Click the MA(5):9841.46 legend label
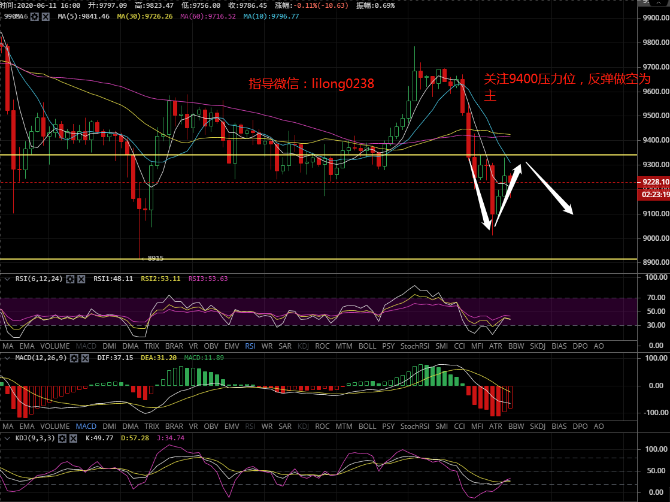Image resolution: width=670 pixels, height=502 pixels. (x=83, y=16)
